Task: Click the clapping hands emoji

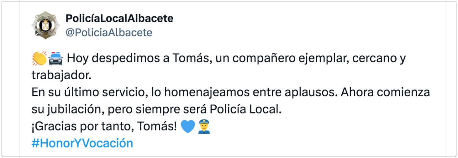Action: point(39,59)
